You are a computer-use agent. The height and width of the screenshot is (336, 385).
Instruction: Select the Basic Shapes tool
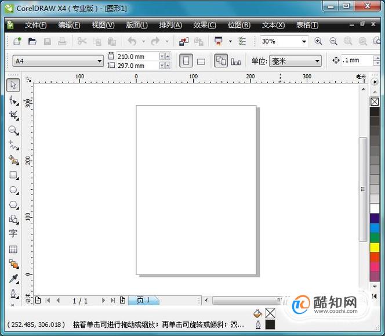point(13,219)
